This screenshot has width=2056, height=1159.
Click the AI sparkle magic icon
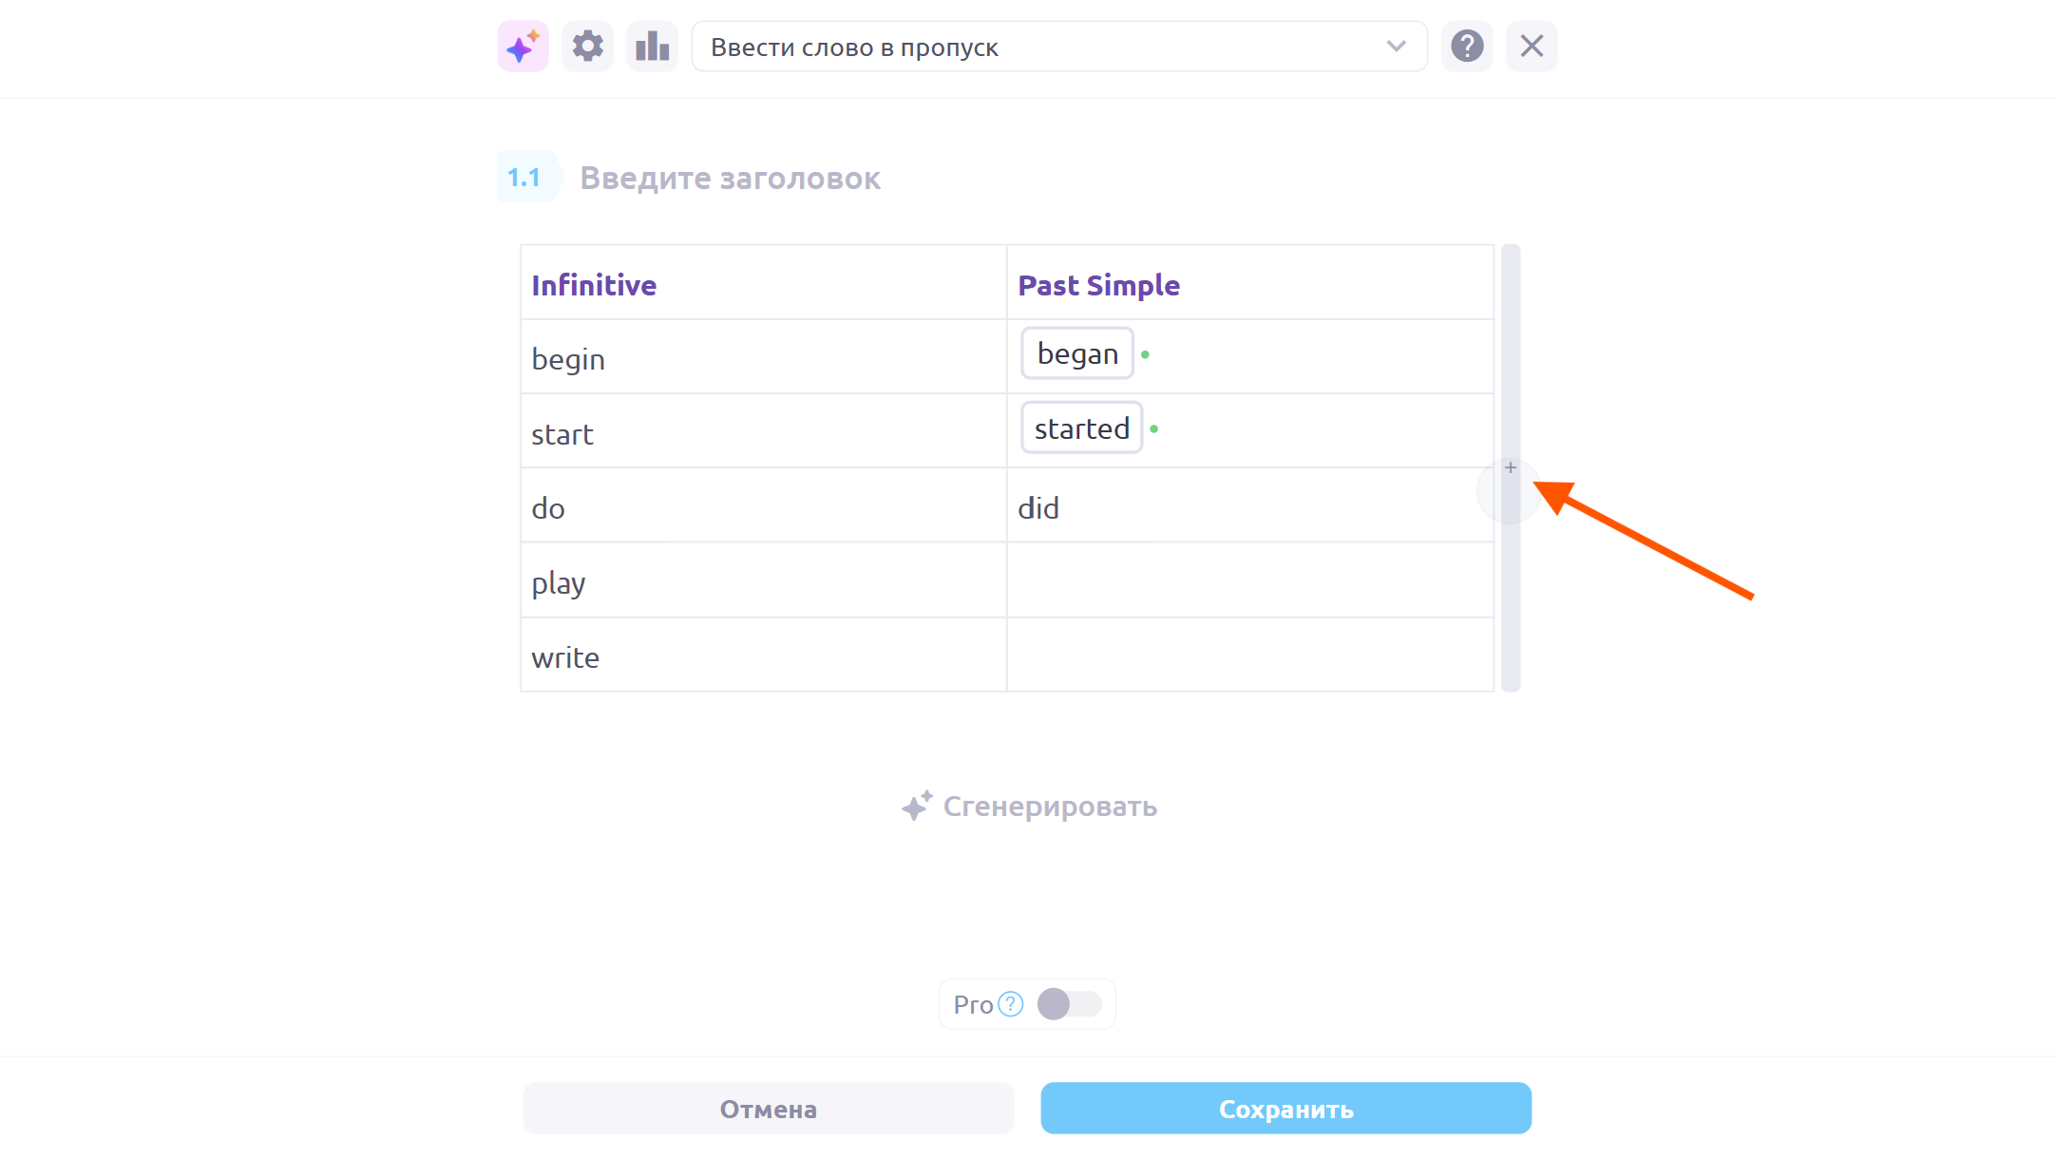523,47
